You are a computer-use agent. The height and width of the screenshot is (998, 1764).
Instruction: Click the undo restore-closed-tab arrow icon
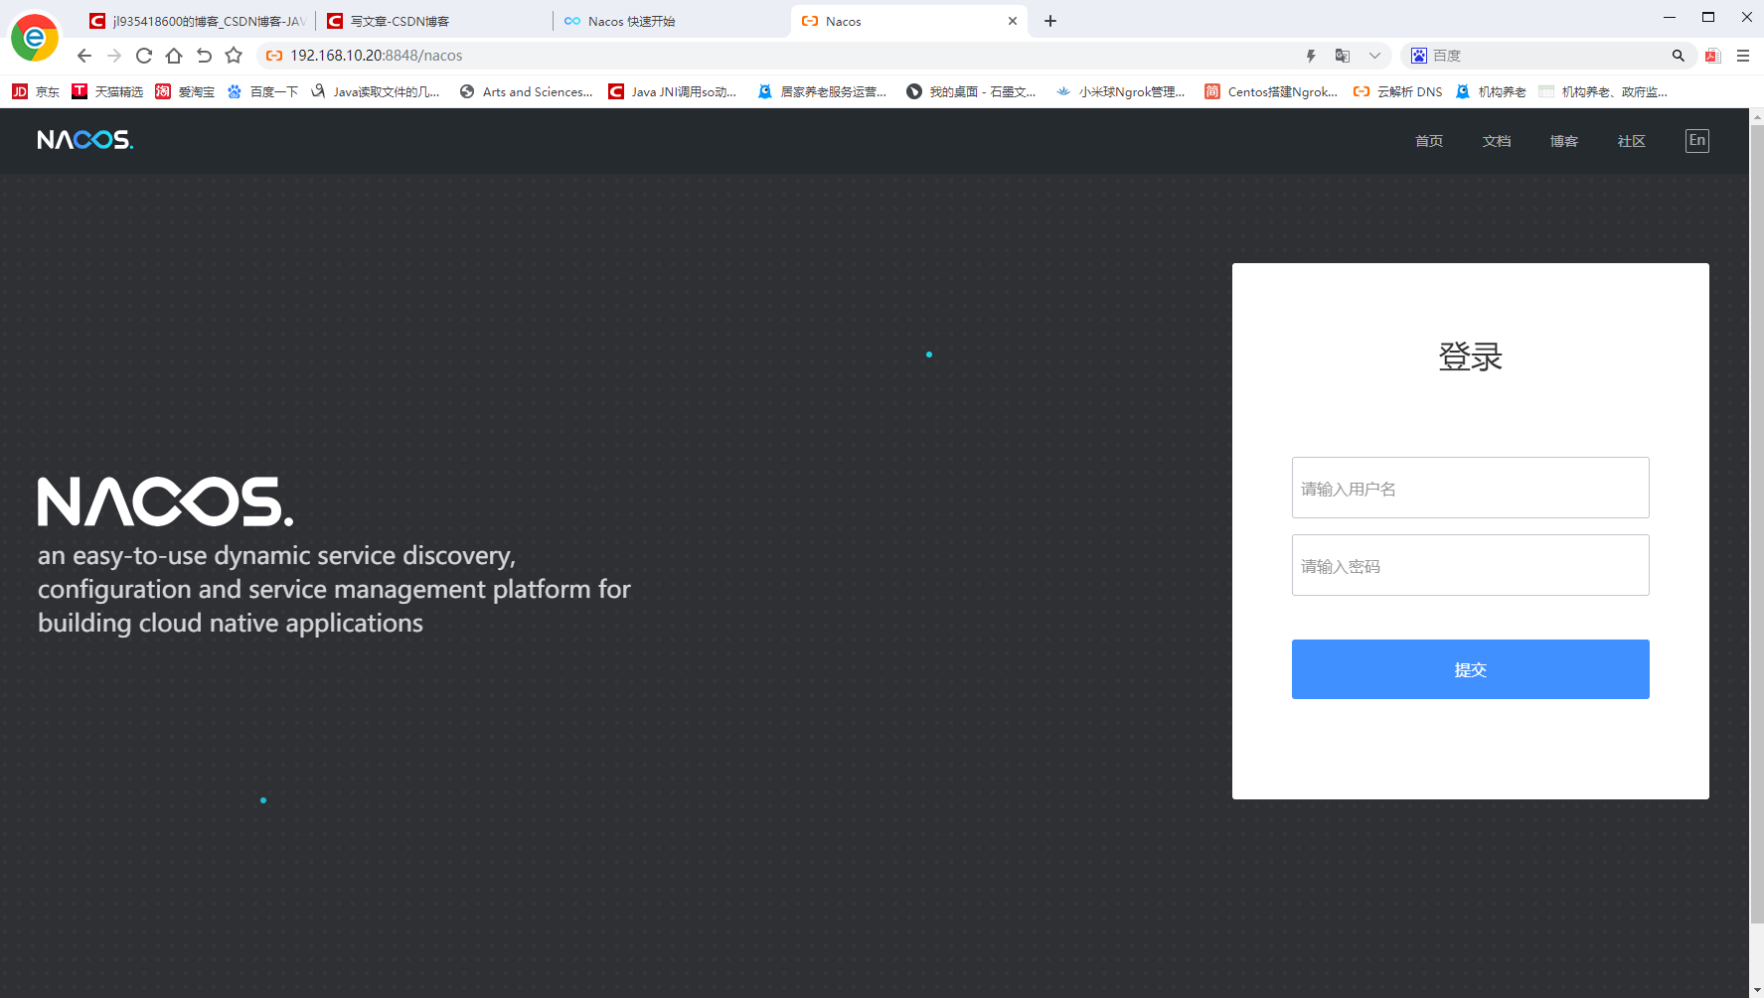click(x=204, y=56)
